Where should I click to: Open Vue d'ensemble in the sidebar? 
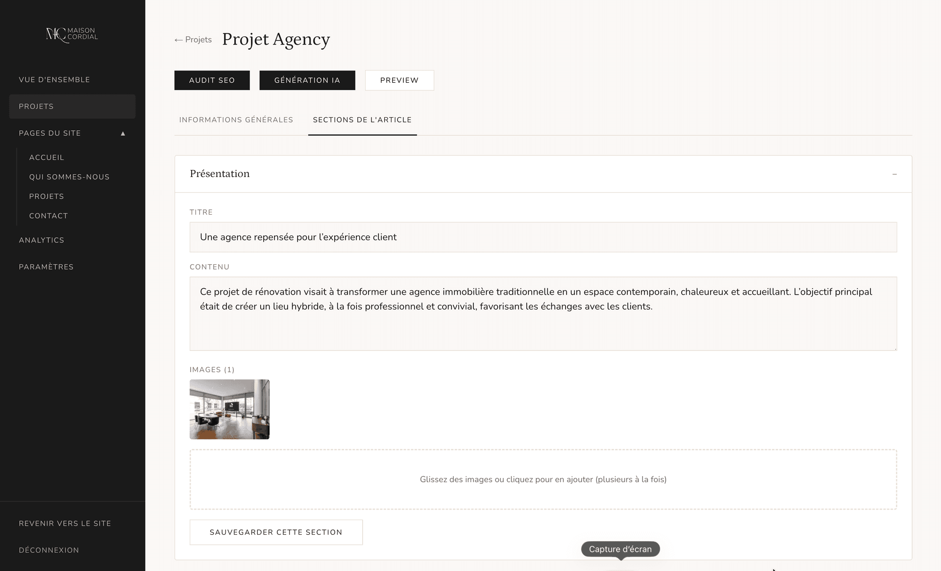click(54, 80)
